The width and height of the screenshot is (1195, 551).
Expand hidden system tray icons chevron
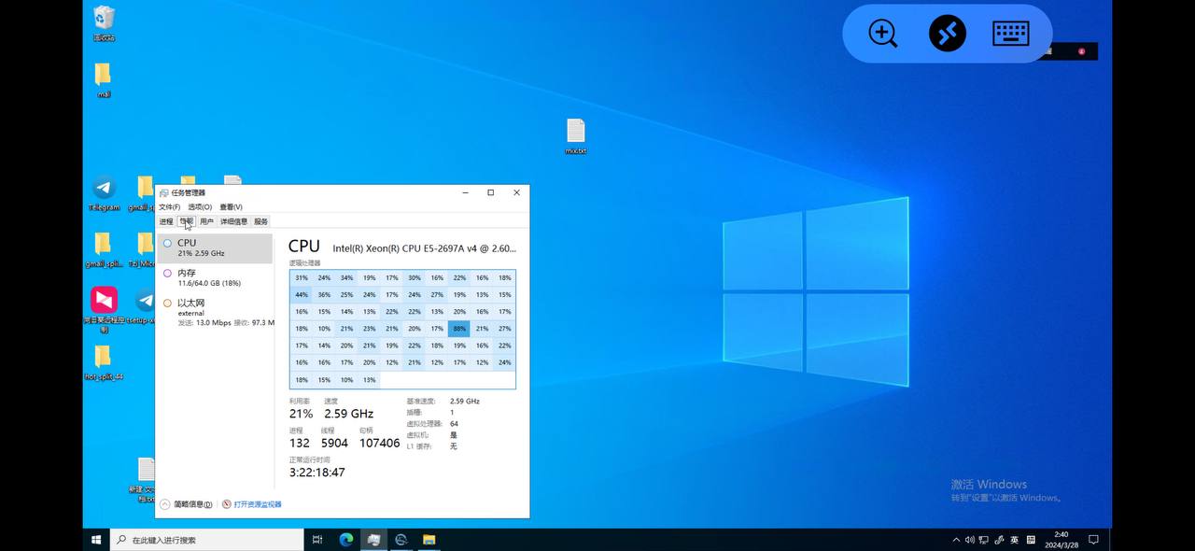[956, 540]
